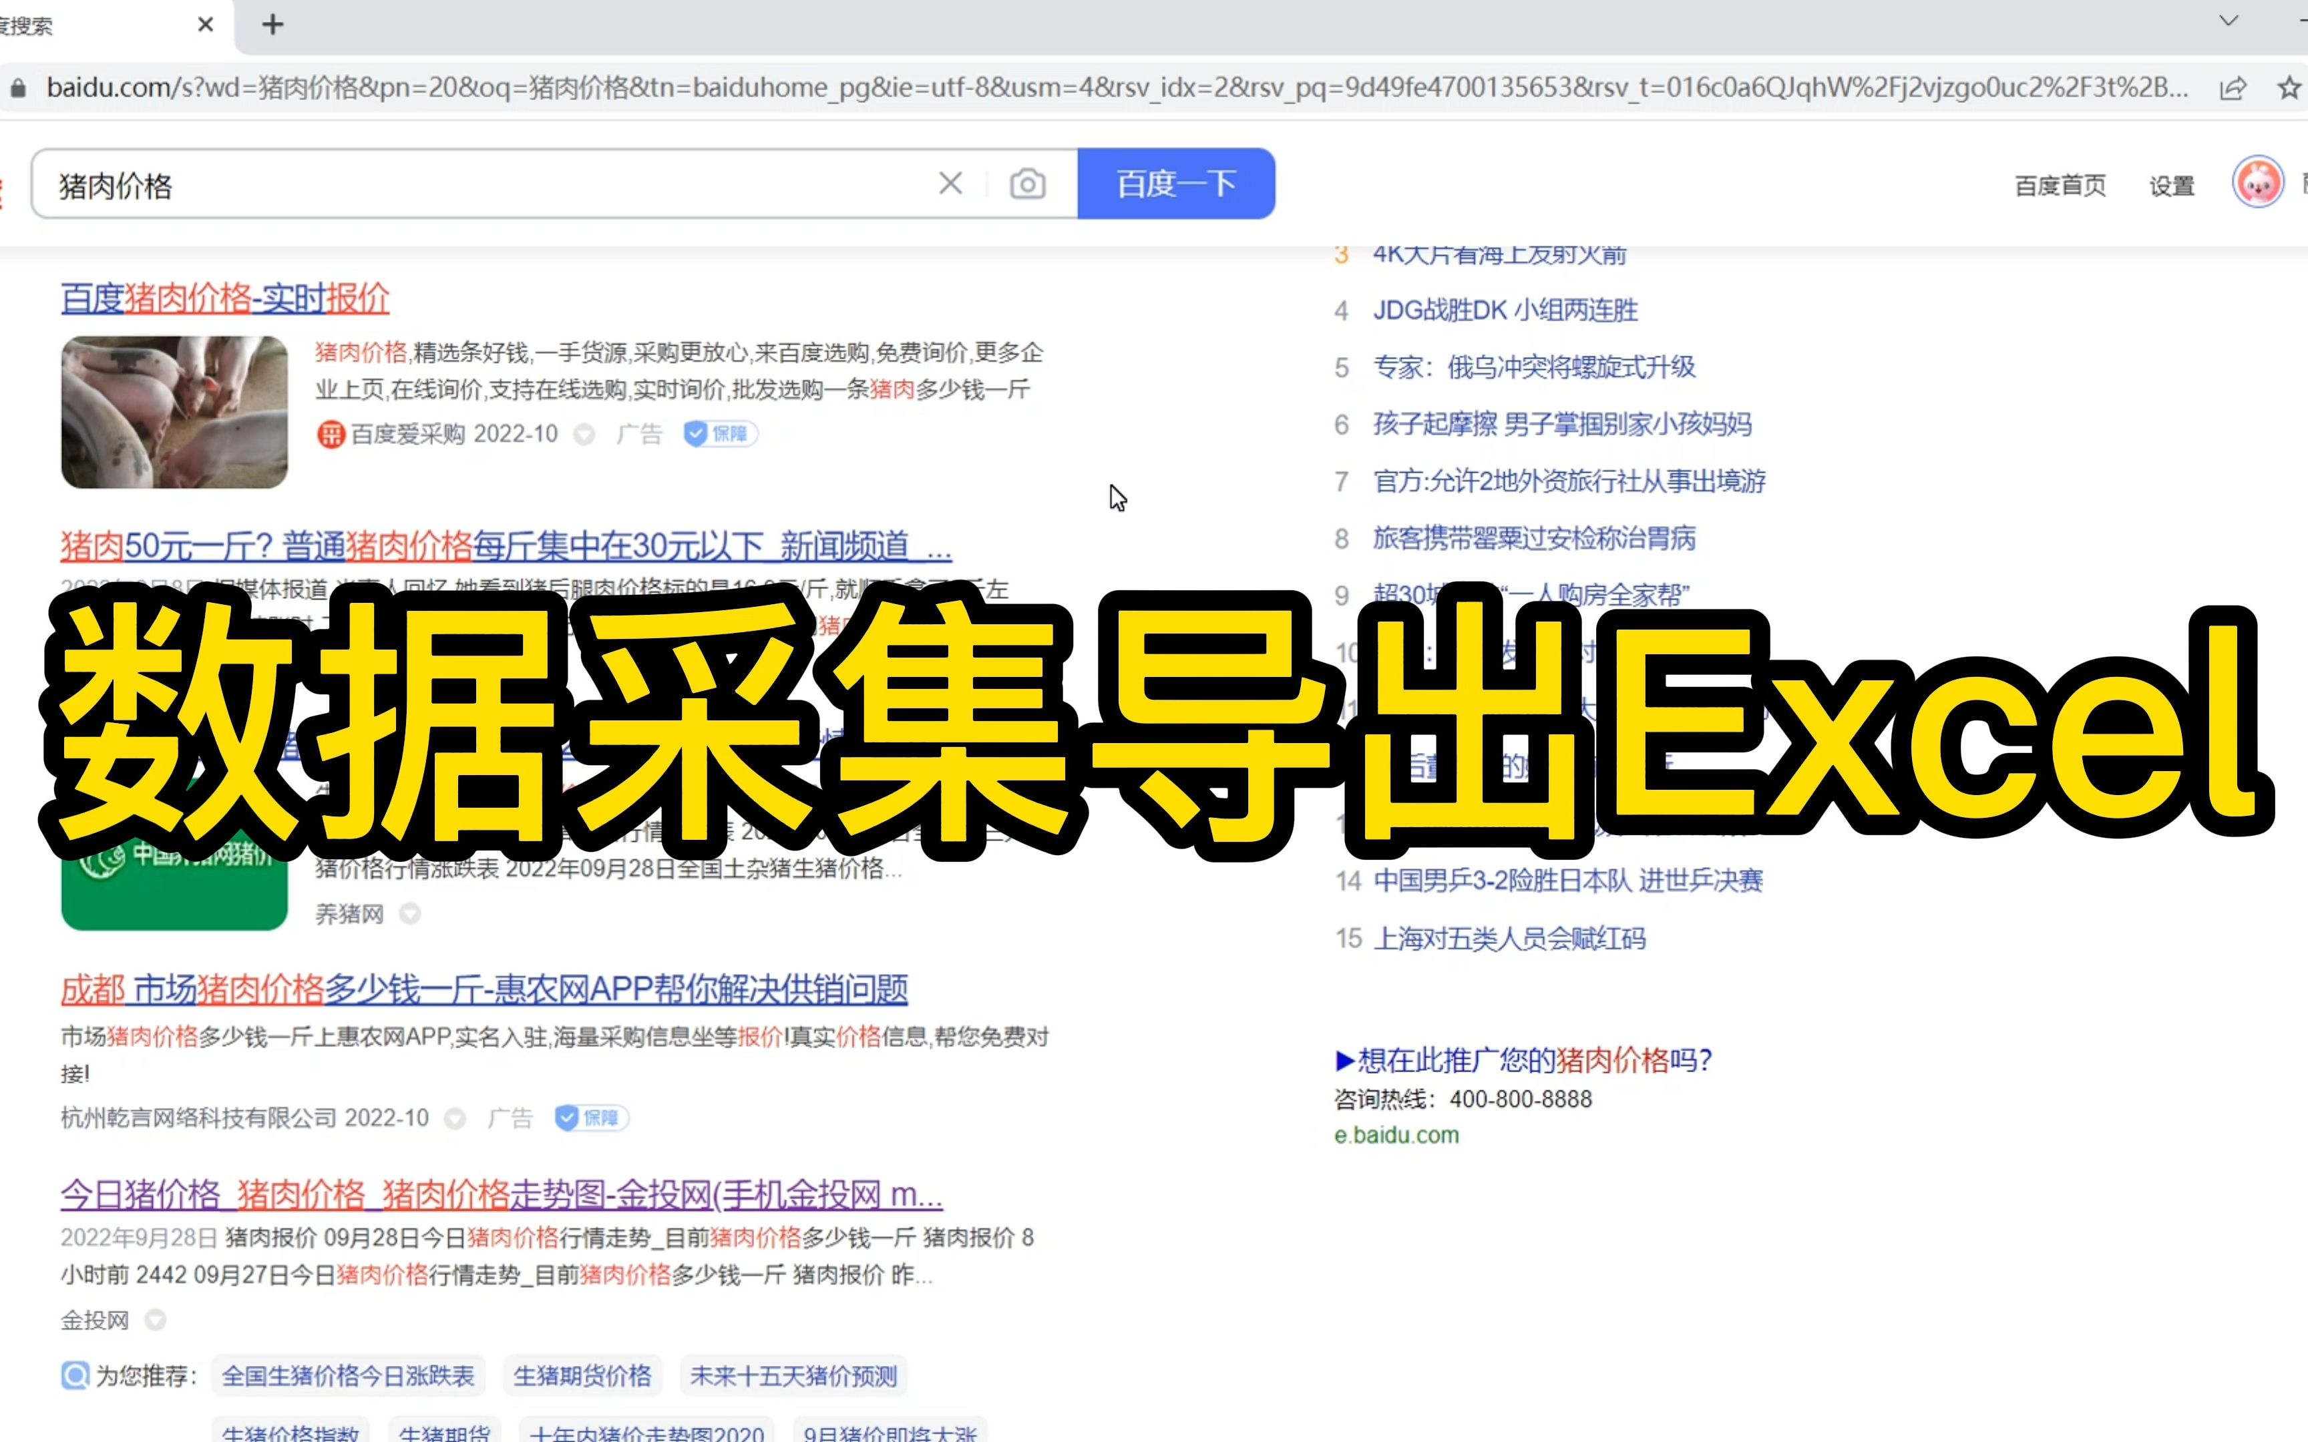Click 金投网 source name

[94, 1320]
